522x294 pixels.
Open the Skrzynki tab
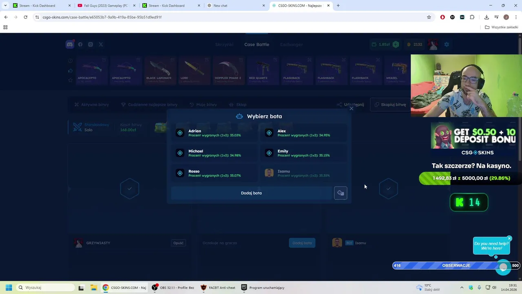pyautogui.click(x=224, y=45)
